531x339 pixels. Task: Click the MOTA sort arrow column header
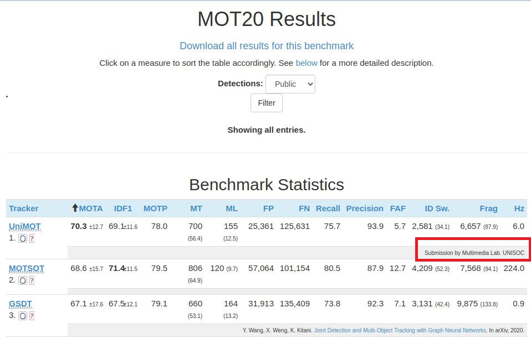tap(88, 208)
